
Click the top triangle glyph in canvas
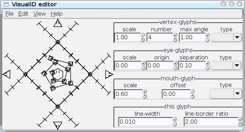click(58, 23)
